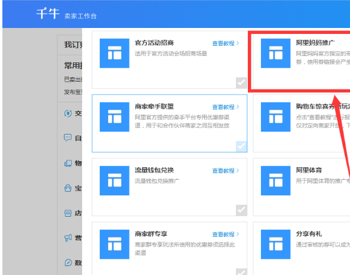
Task: Open the chat bubble sidebar icon
Action: click(68, 138)
